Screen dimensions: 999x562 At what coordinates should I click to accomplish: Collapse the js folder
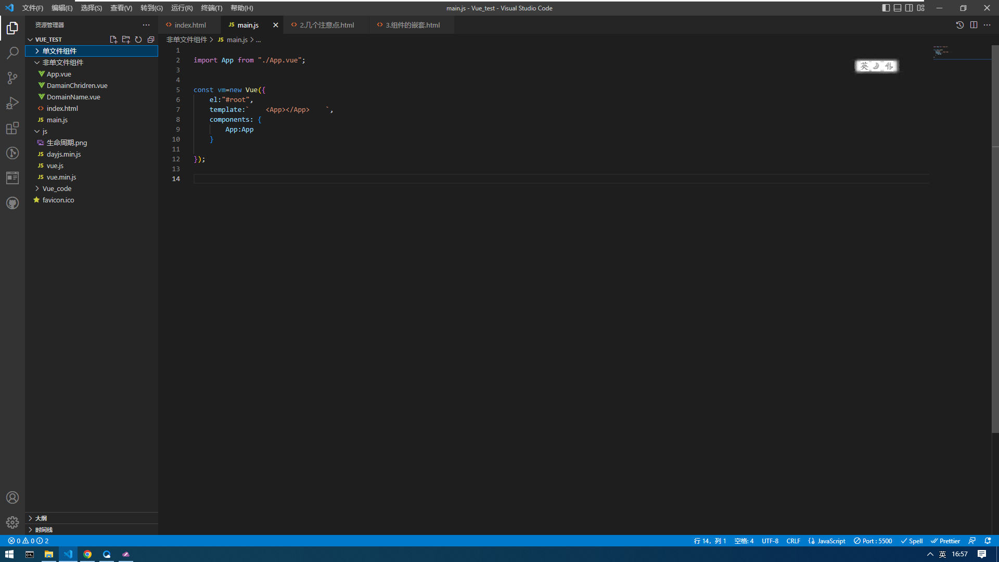coord(92,131)
